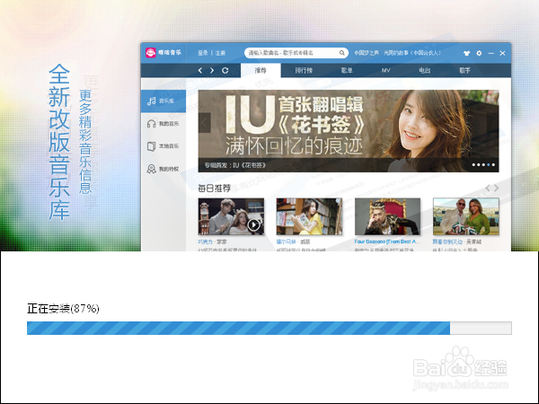Open the 跟着你到天边 thumbnail
This screenshot has width=539, height=404.
pos(465,216)
